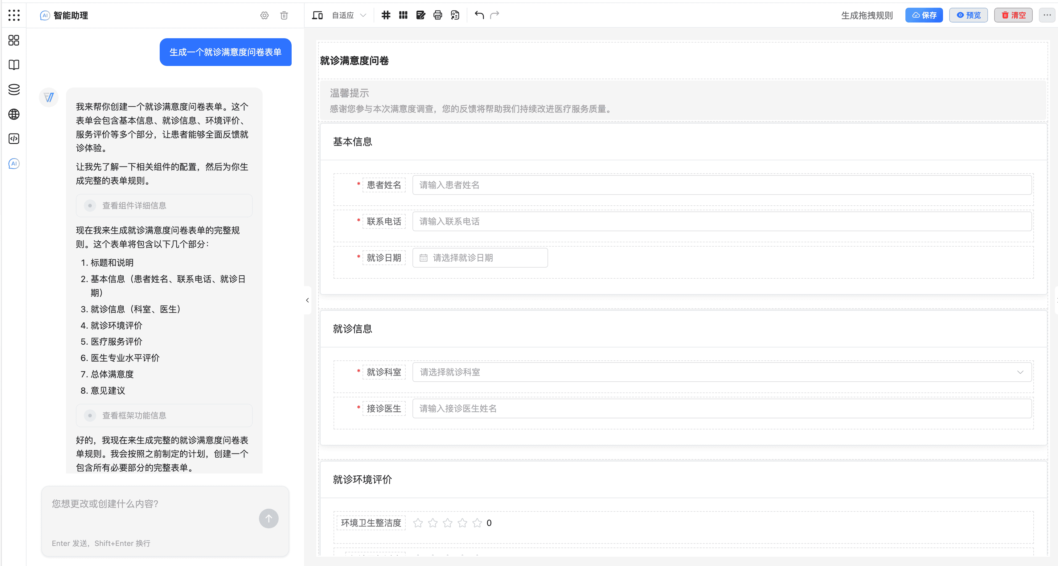Open the 自适应 size dropdown
The image size is (1058, 566).
click(349, 15)
